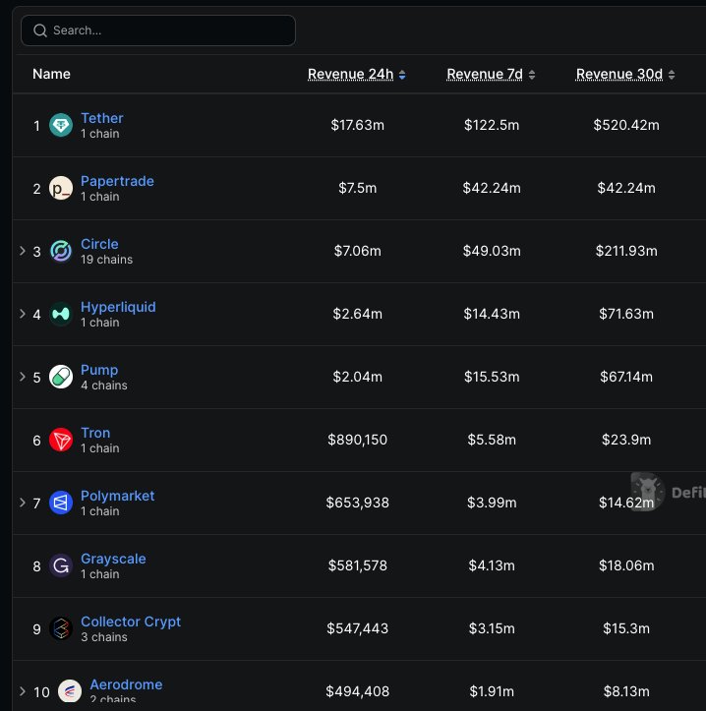Focus the Search input field

158,30
